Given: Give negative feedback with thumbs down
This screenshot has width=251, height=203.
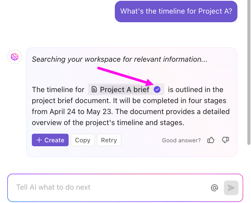Looking at the screenshot, I should [225, 140].
